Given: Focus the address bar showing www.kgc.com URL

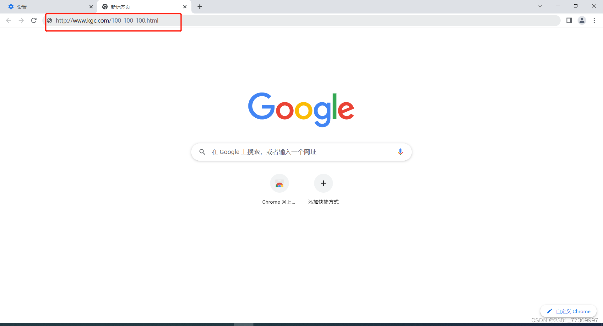Looking at the screenshot, I should [x=301, y=20].
